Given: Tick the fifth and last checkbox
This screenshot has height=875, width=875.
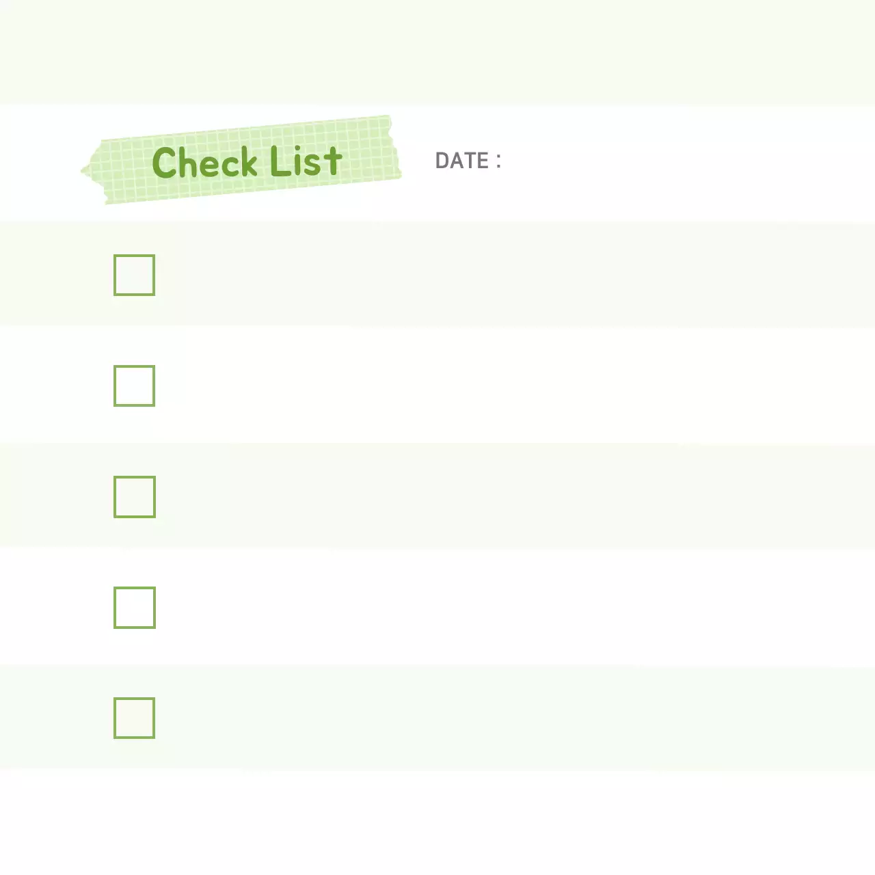Looking at the screenshot, I should pos(134,718).
